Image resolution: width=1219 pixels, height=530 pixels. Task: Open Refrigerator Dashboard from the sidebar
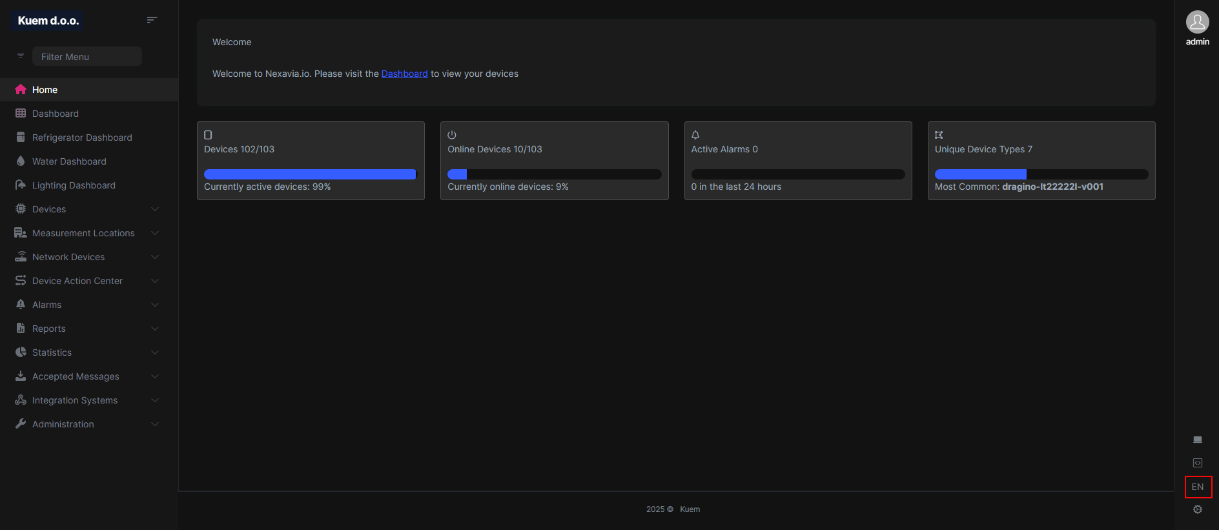point(82,138)
